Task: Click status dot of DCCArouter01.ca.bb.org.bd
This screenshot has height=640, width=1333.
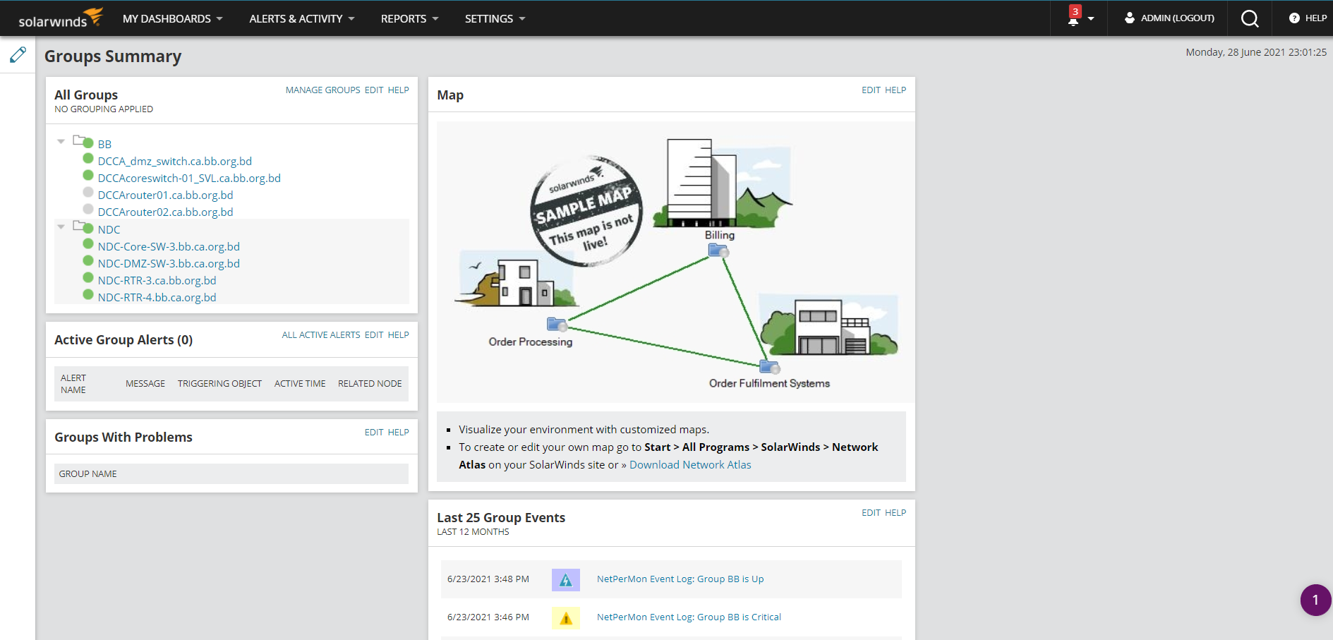Action: click(x=88, y=192)
